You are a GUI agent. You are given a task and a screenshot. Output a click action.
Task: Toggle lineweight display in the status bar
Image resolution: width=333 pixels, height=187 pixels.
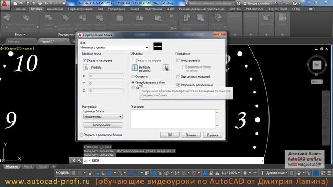click(x=147, y=173)
